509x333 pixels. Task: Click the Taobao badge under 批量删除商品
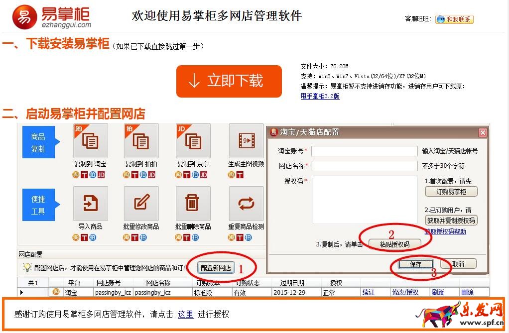(178, 237)
